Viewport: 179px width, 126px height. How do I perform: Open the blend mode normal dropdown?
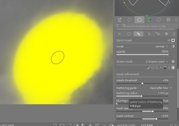[162, 46]
